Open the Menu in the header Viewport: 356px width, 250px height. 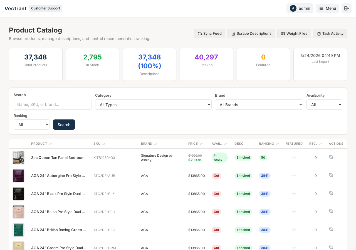tap(327, 8)
